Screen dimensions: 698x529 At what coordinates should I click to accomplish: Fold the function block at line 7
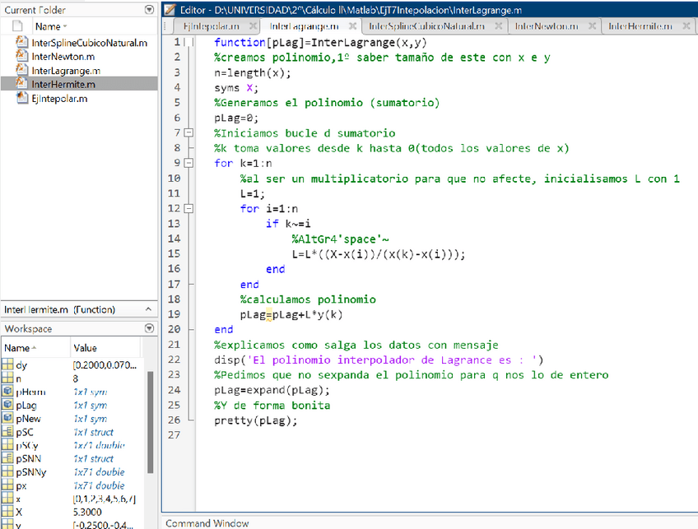point(188,132)
